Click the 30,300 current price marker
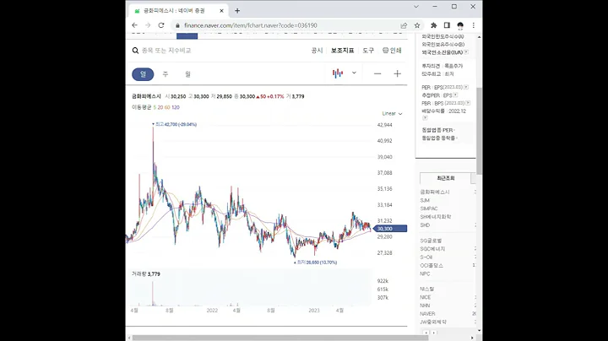Image resolution: width=608 pixels, height=341 pixels. pos(391,229)
